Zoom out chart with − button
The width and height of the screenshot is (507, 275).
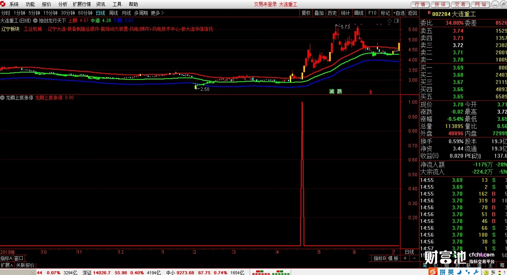click(414, 258)
